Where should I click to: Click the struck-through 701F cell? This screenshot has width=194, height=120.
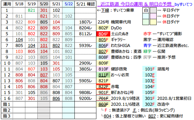tap(103, 98)
